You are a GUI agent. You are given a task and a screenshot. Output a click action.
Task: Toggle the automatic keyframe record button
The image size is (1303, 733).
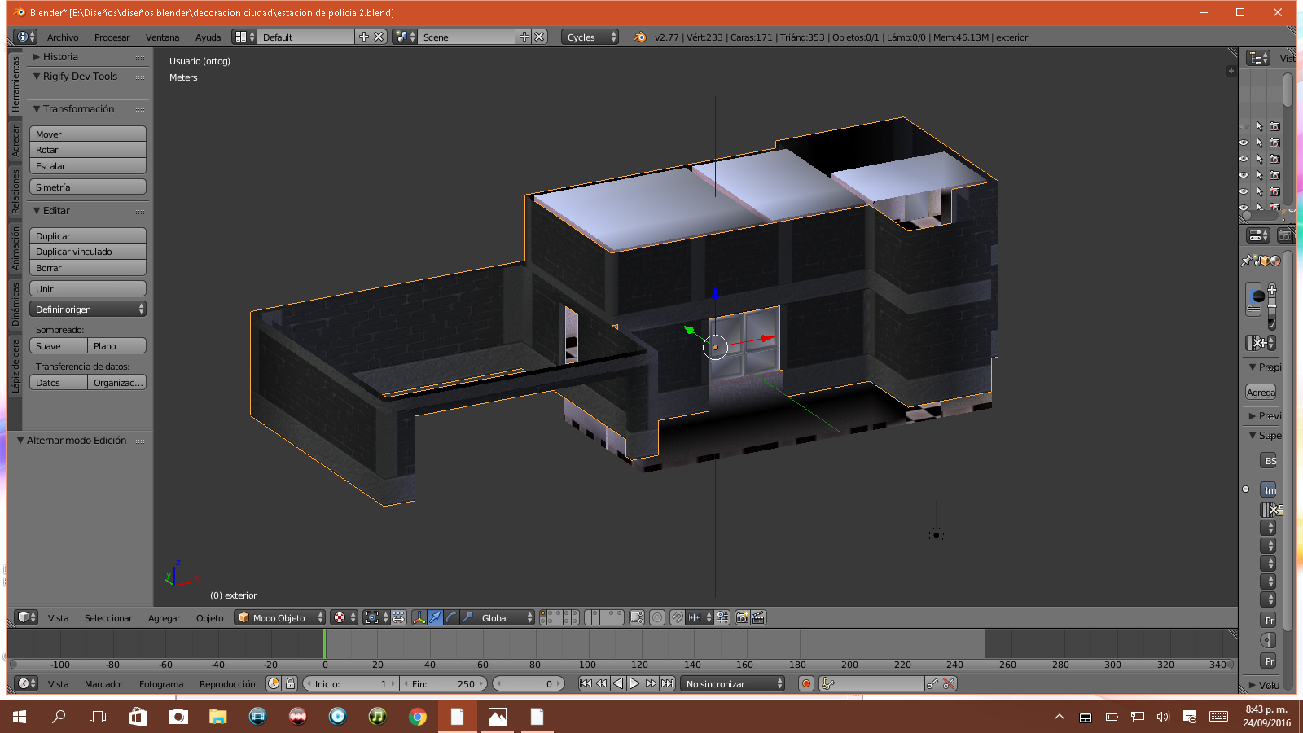(x=806, y=683)
